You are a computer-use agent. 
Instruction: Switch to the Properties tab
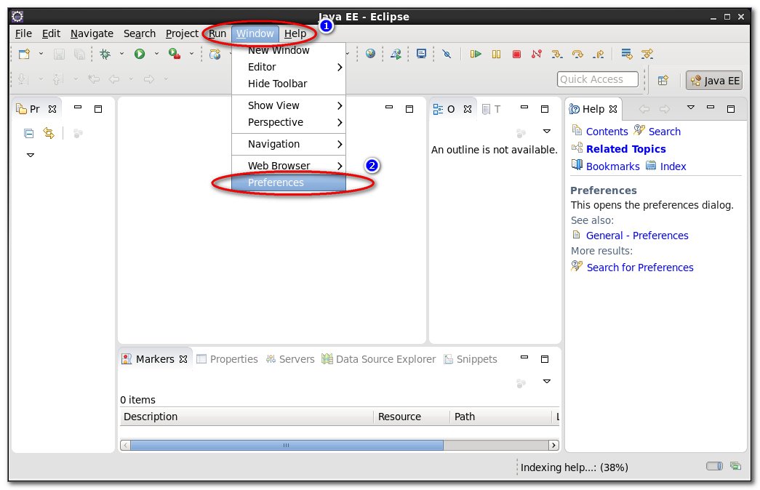pos(227,359)
